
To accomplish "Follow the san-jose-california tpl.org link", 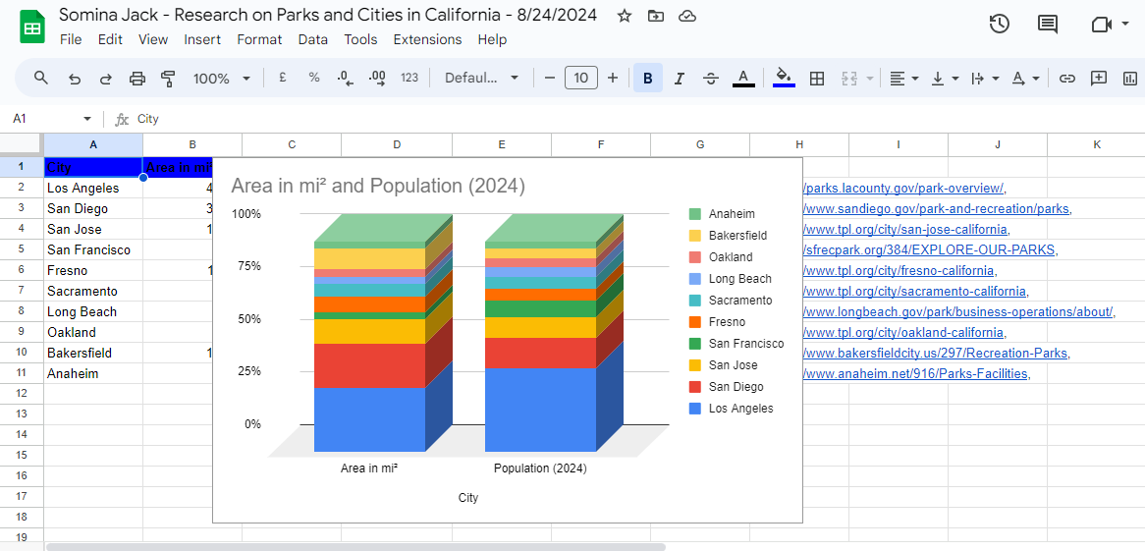I will click(x=905, y=230).
